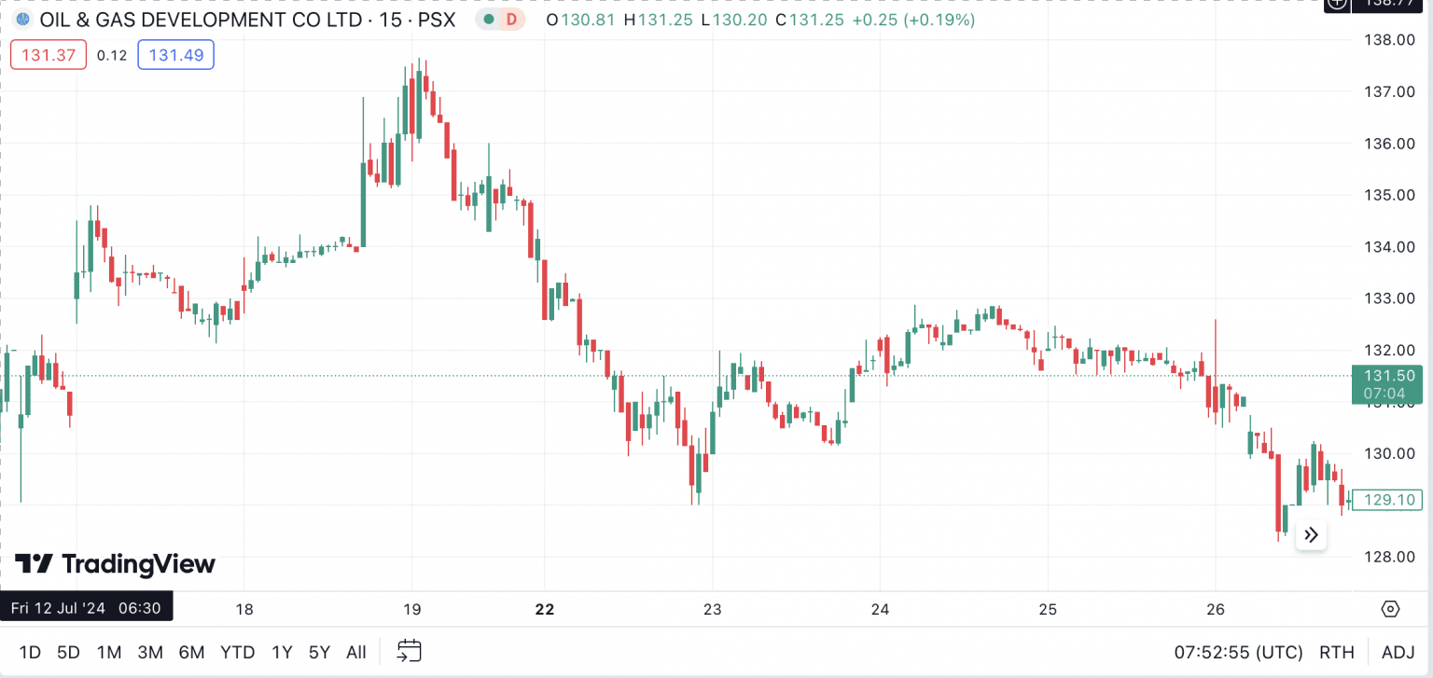
Task: Click the OGDC company logo icon
Action: pyautogui.click(x=21, y=19)
